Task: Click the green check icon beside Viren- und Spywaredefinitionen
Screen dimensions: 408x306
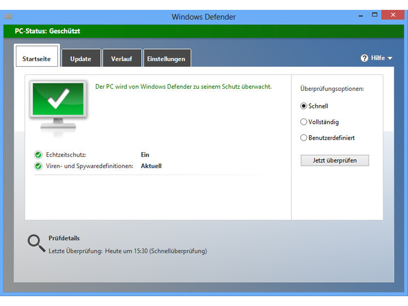Action: point(38,166)
